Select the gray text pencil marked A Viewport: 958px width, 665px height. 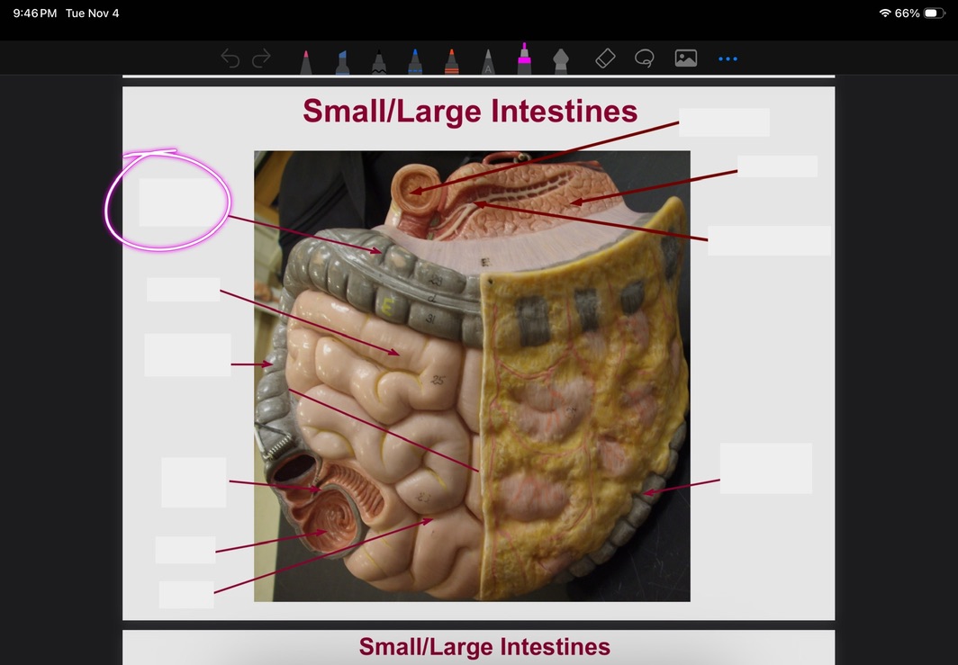[x=487, y=61]
